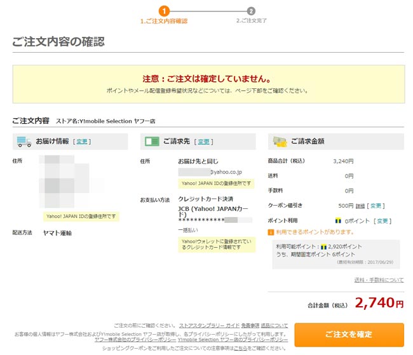
Task: Click the 注意:ご注文は確定していません warning heading
Action: [207, 79]
